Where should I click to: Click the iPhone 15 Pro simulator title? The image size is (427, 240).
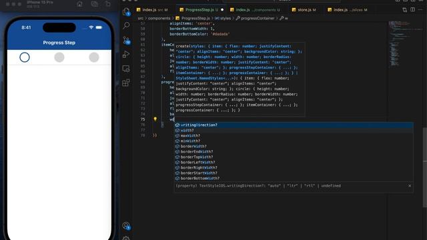pyautogui.click(x=40, y=2)
